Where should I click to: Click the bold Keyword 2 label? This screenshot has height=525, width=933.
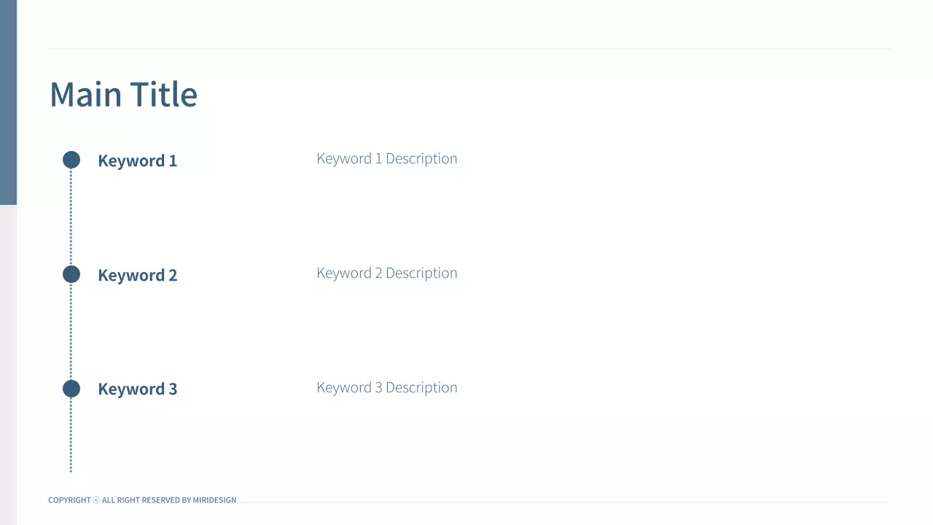(137, 276)
